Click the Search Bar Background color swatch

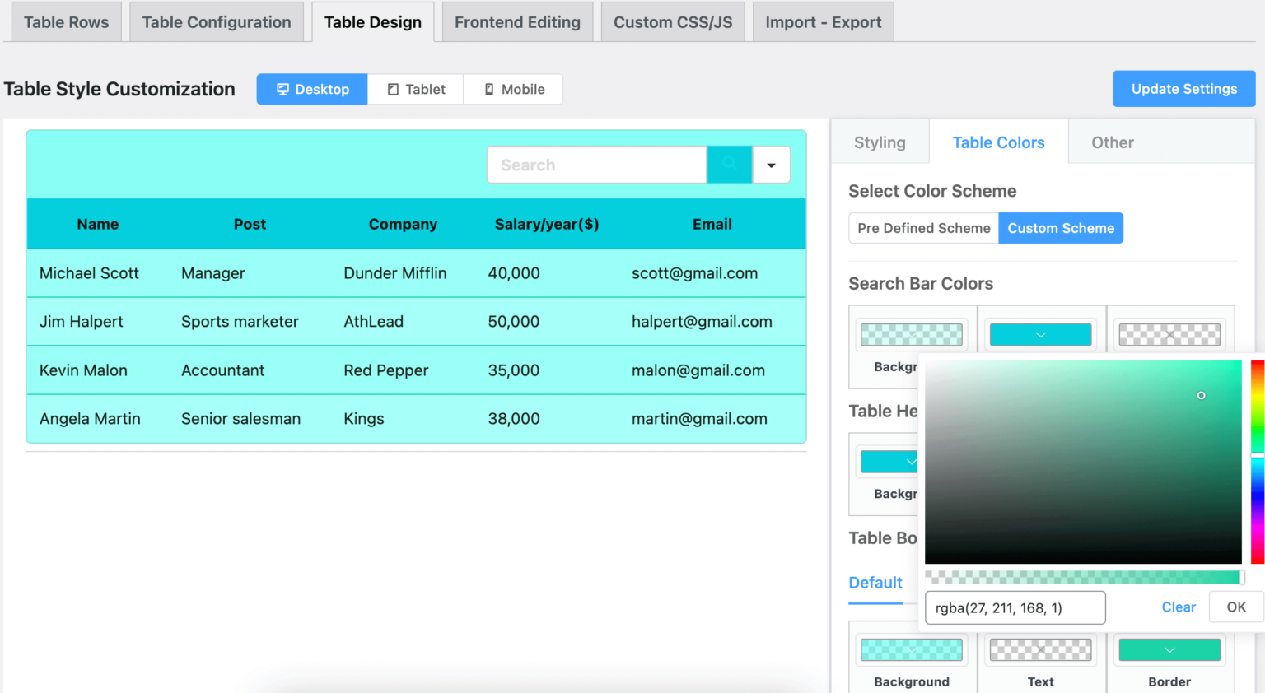click(x=911, y=334)
